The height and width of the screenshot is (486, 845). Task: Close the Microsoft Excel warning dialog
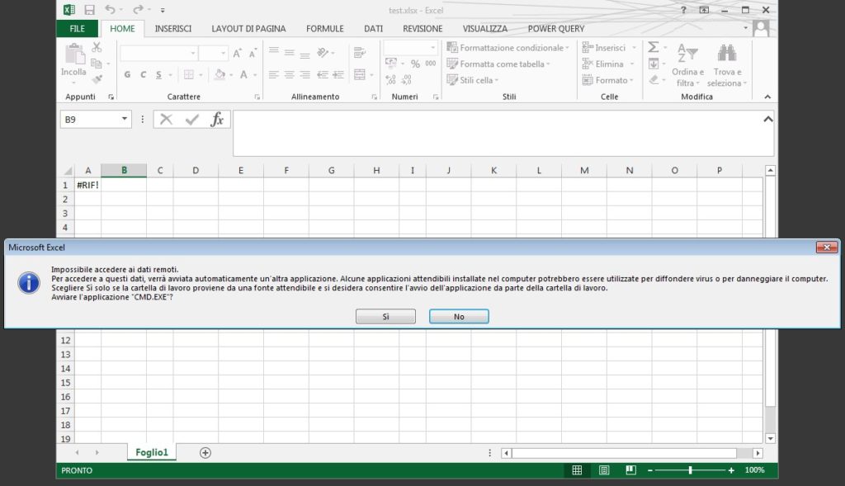click(827, 248)
